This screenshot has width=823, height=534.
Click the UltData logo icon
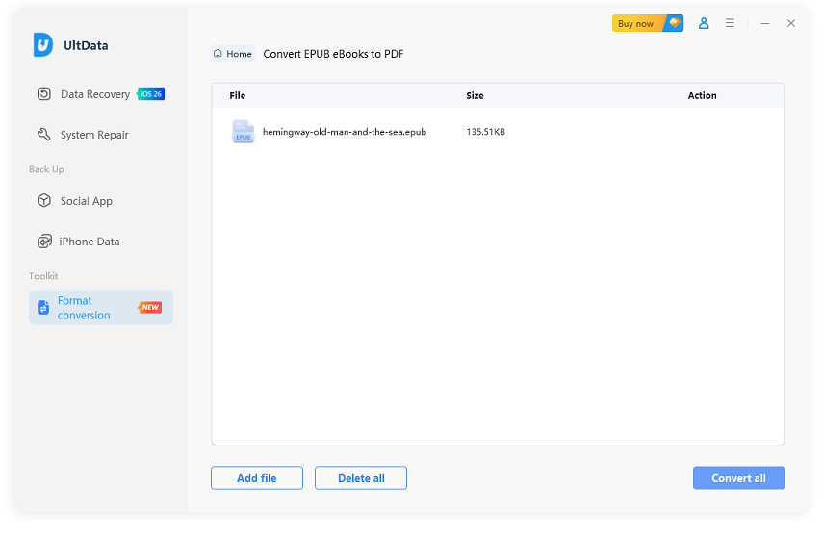(43, 44)
